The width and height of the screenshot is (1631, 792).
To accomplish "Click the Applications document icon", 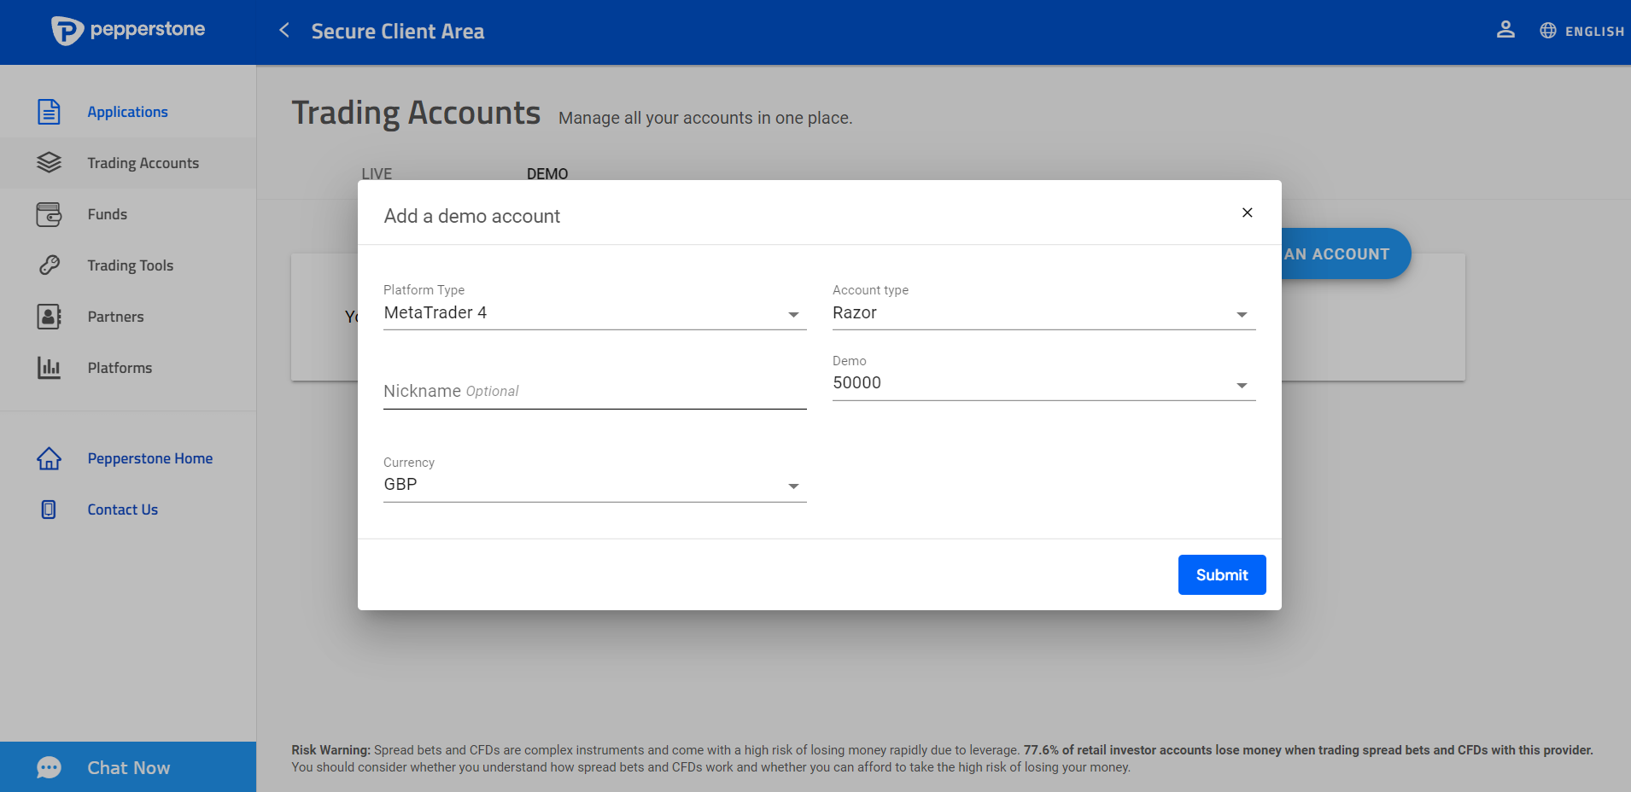I will pos(49,112).
